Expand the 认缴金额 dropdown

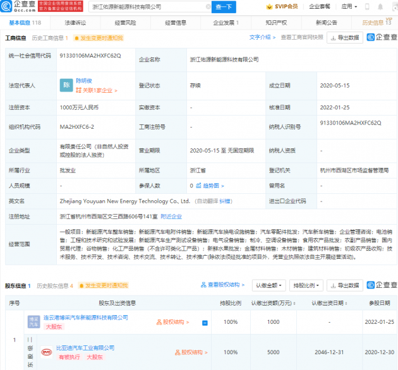point(268,285)
